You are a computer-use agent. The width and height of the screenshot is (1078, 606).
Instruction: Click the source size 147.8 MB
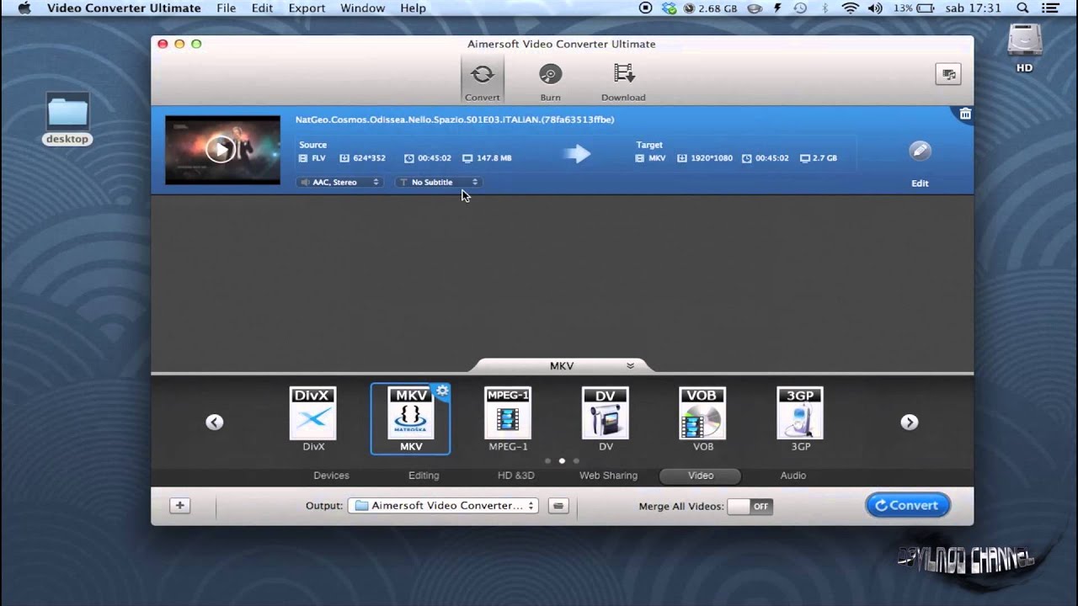click(x=494, y=158)
